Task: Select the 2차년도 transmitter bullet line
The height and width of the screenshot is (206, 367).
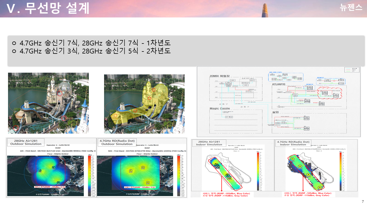Action: tap(95, 51)
